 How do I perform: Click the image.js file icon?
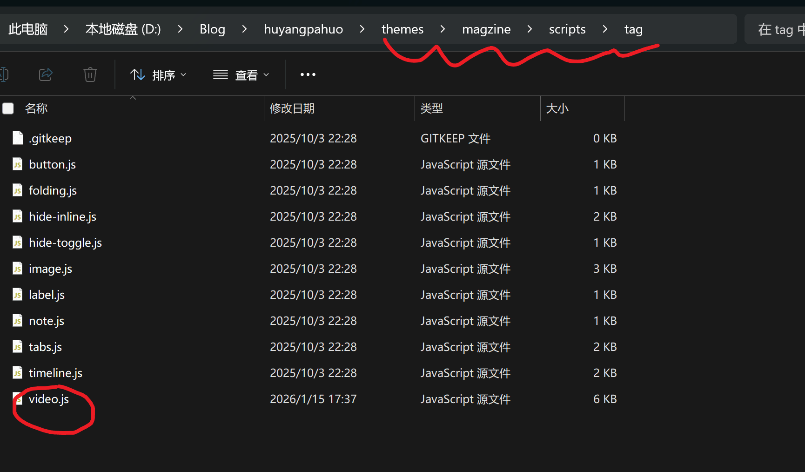[x=18, y=269]
